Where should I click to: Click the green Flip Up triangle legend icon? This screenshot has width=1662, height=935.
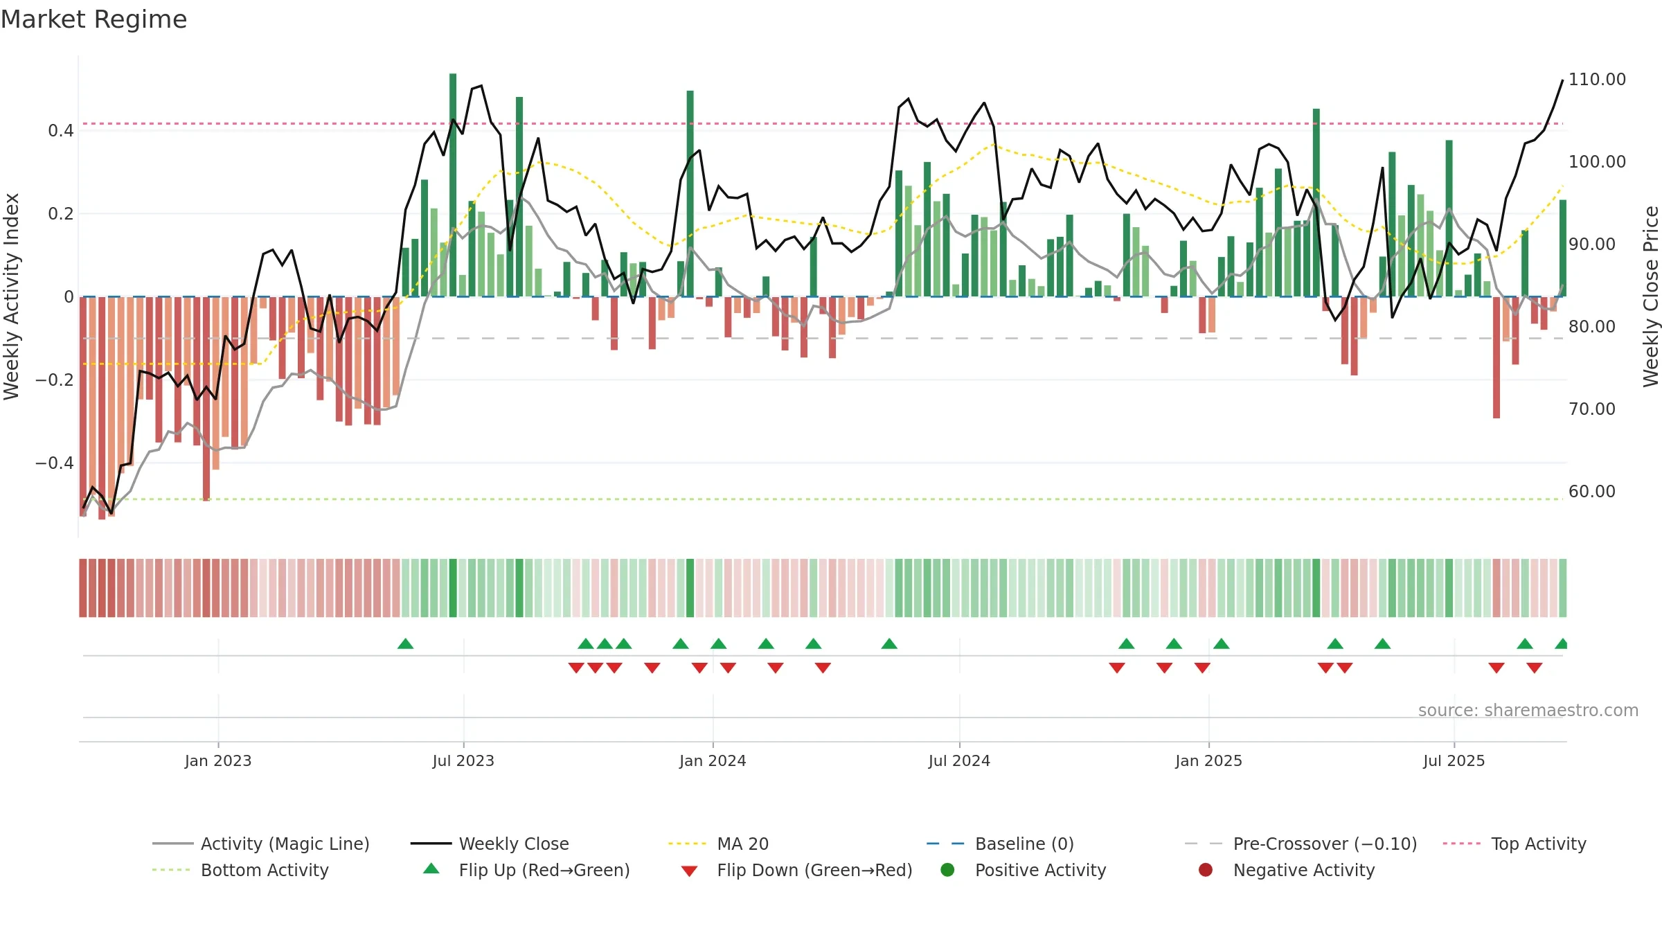coord(431,869)
